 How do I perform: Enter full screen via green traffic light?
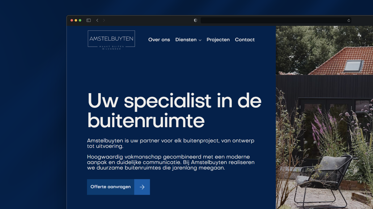coord(80,20)
